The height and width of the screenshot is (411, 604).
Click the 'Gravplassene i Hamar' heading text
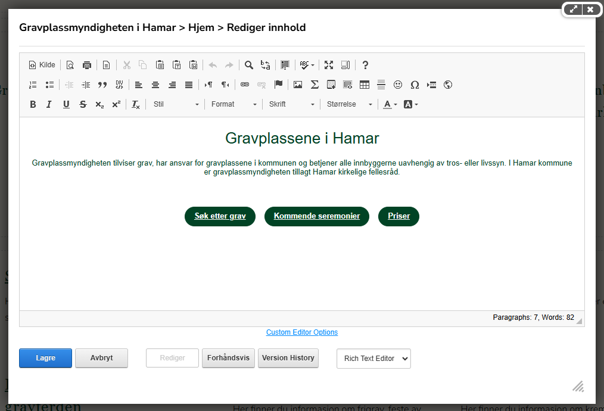(x=302, y=138)
